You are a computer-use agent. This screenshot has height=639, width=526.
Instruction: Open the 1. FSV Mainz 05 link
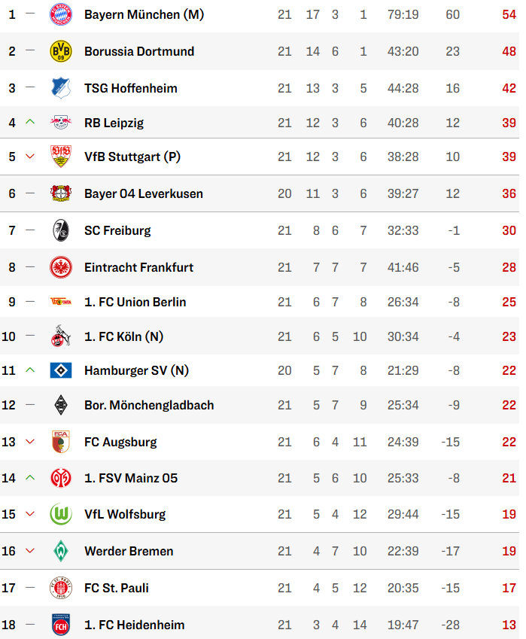[x=131, y=478]
